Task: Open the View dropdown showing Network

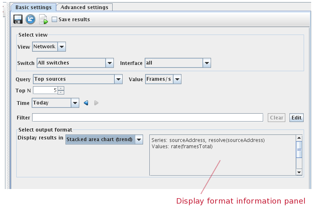Action: [61, 47]
